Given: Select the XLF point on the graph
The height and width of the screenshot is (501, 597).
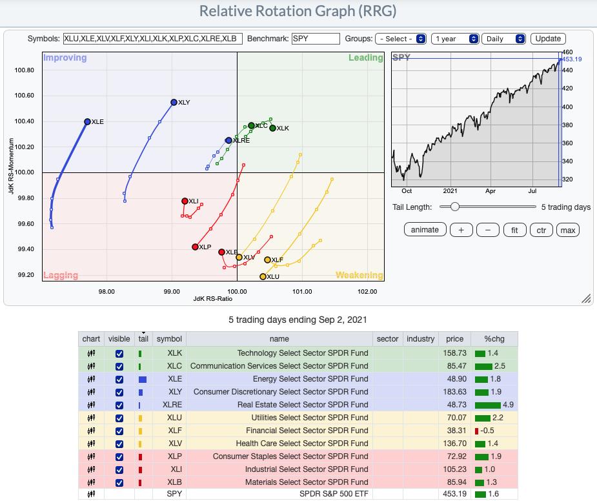Looking at the screenshot, I should 268,260.
